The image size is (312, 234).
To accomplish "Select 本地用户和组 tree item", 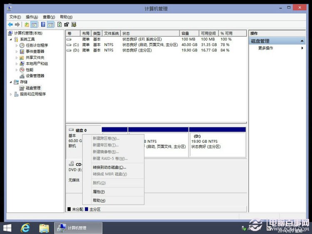I will click(37, 64).
